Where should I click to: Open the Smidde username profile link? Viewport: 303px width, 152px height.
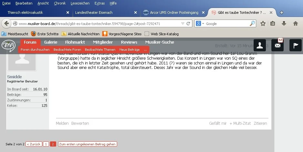click(15, 77)
